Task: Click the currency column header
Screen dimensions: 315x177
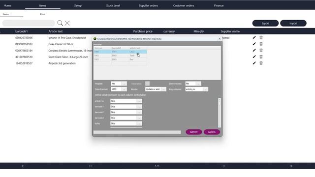Action: 169,31
